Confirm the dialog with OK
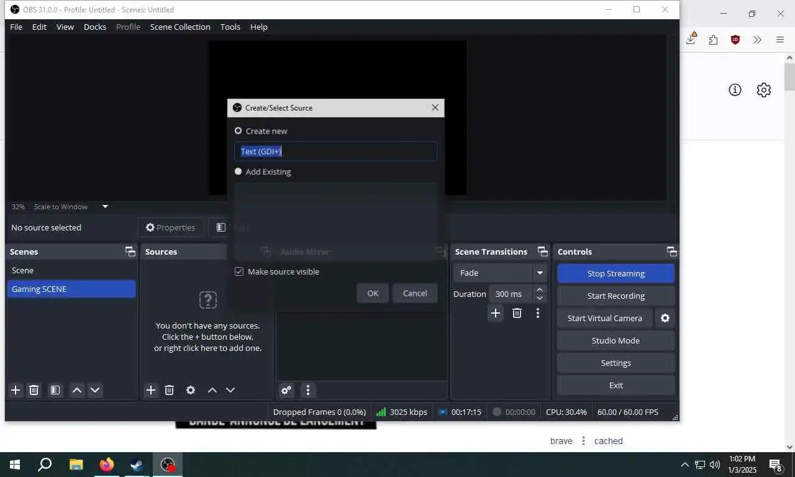This screenshot has height=477, width=795. (x=373, y=293)
